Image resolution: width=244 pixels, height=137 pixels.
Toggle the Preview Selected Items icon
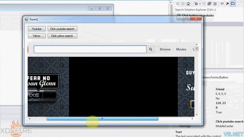[233, 3]
